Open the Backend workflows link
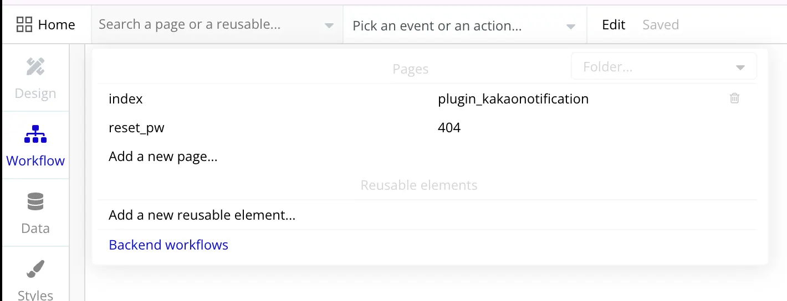Screen dimensions: 787x301 [168, 245]
